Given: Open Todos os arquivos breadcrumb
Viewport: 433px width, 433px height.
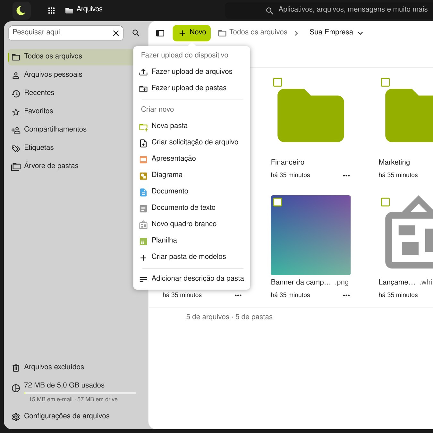Looking at the screenshot, I should tap(253, 32).
